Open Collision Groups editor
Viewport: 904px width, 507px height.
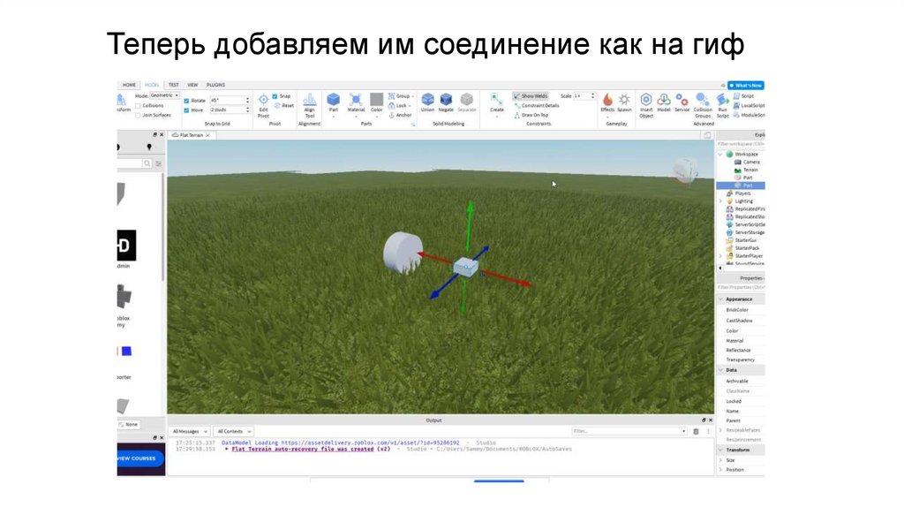click(x=703, y=105)
